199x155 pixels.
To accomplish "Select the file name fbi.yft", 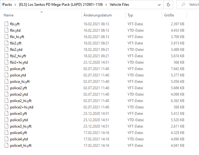I will pyautogui.click(x=15, y=24).
